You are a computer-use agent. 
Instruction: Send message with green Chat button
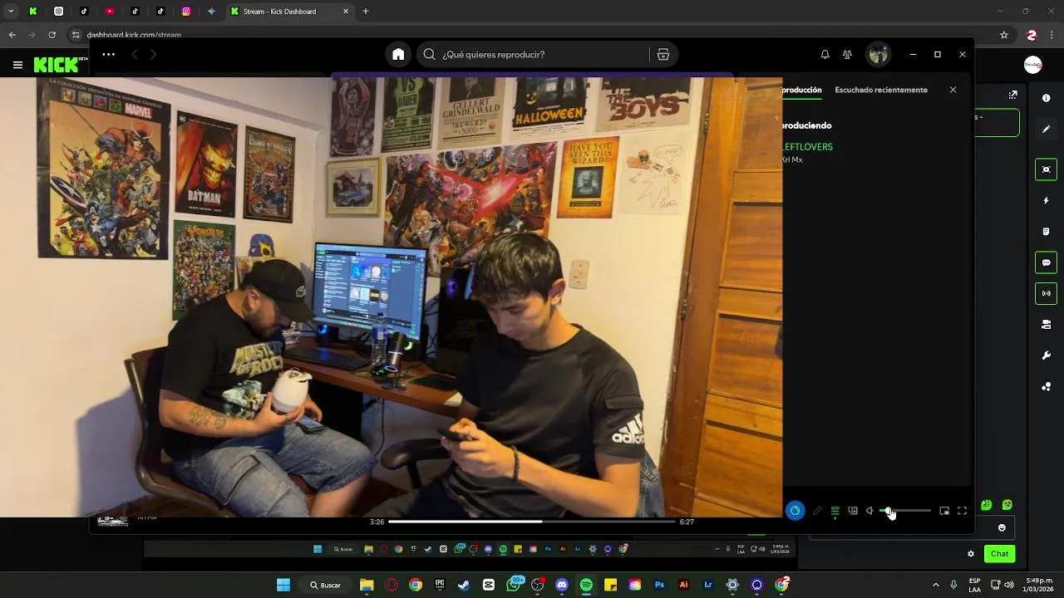(x=999, y=554)
